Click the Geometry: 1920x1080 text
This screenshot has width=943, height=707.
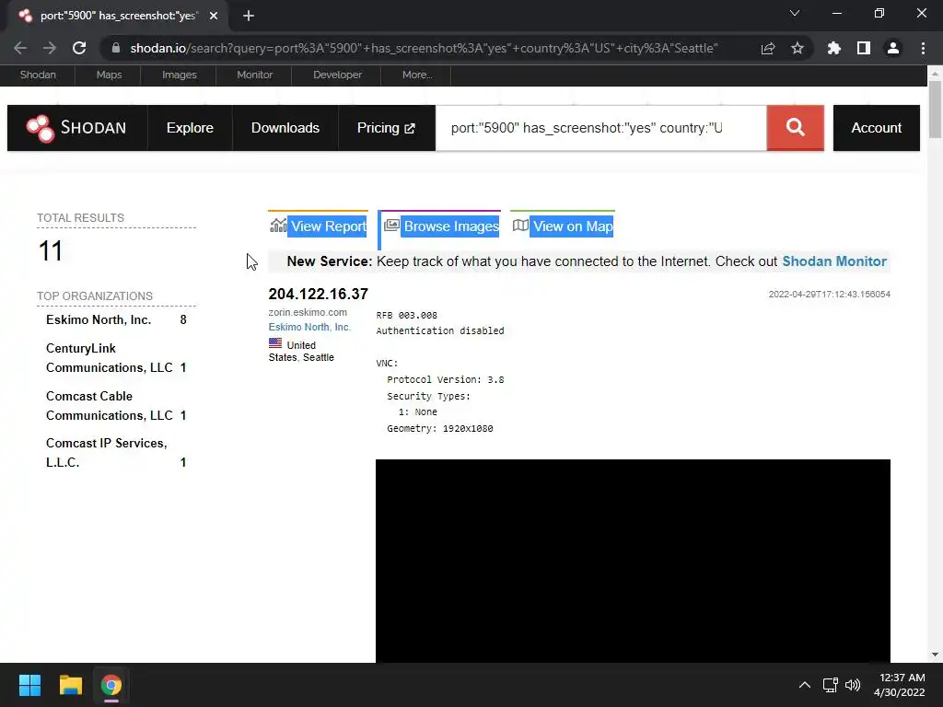point(439,429)
